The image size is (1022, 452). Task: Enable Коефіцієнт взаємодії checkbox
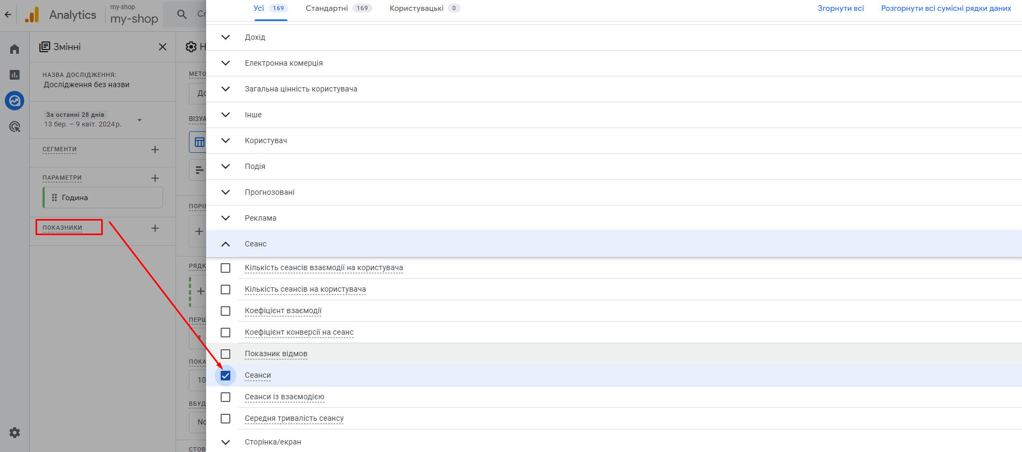coord(225,311)
